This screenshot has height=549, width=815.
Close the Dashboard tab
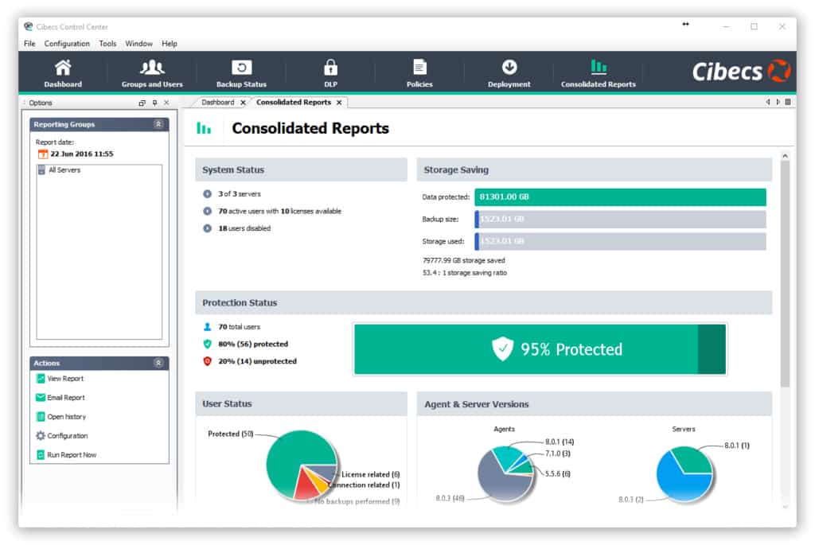(x=243, y=103)
